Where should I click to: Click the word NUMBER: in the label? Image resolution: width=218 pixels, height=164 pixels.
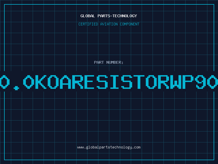pos(115,62)
